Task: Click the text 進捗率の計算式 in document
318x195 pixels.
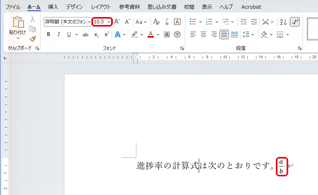Action: [x=167, y=166]
